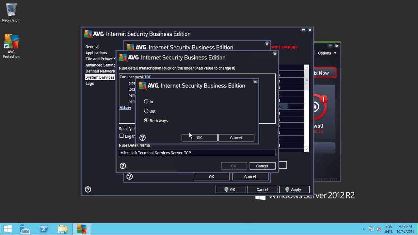Open the Defined Networks section

[101, 71]
